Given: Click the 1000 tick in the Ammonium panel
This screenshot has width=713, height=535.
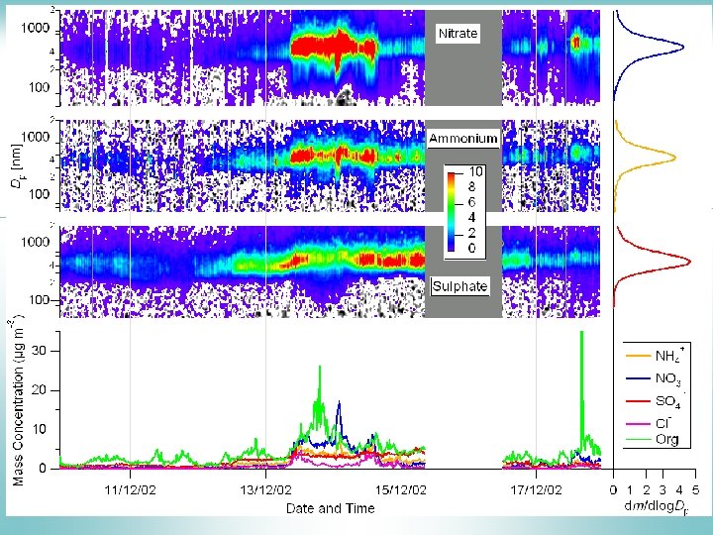Looking at the screenshot, I should click(35, 137).
